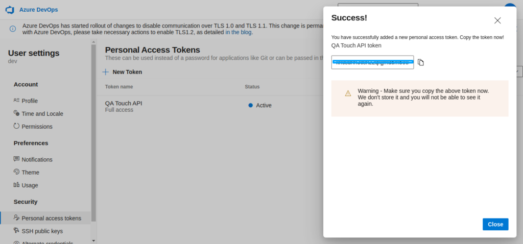523x244 pixels.
Task: Click the Azure DevOps logo icon
Action: (9, 10)
